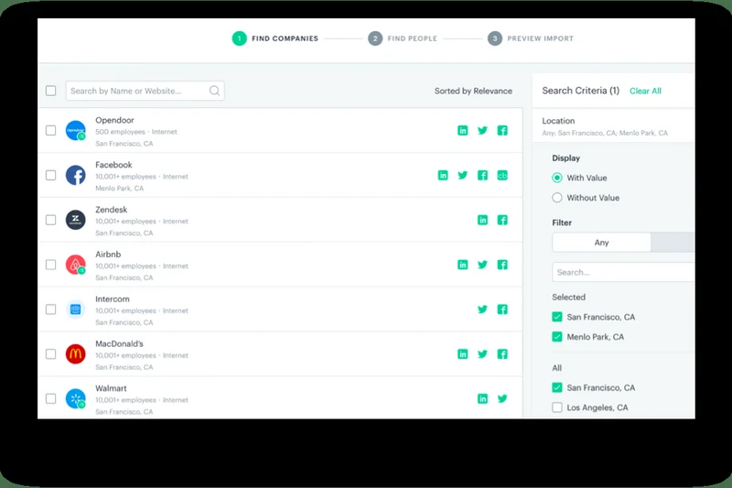Open the Zendesk company name

111,210
